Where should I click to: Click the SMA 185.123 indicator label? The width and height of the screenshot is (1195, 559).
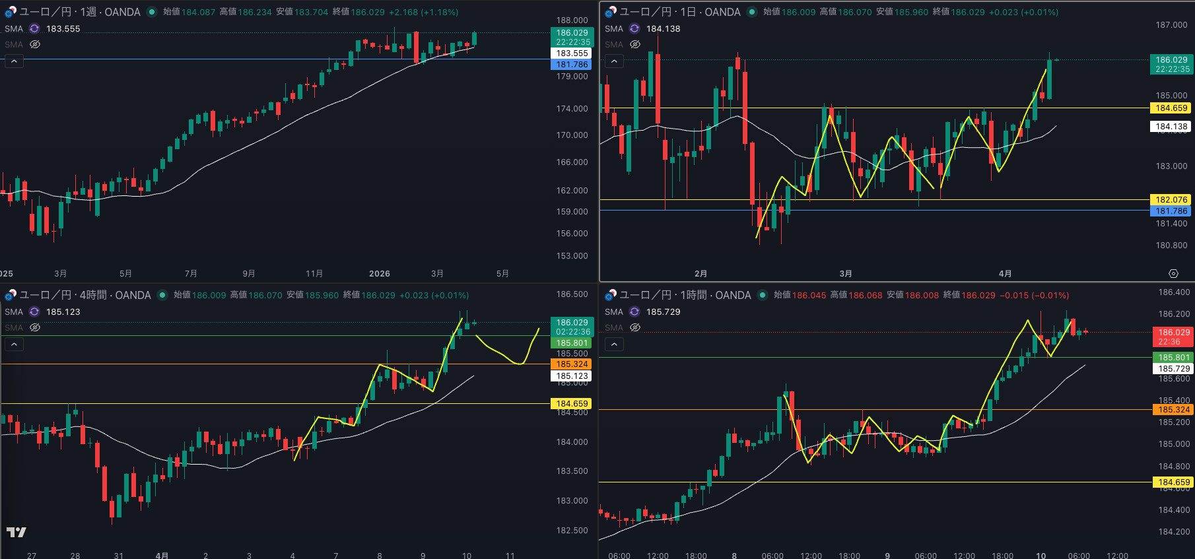click(63, 312)
